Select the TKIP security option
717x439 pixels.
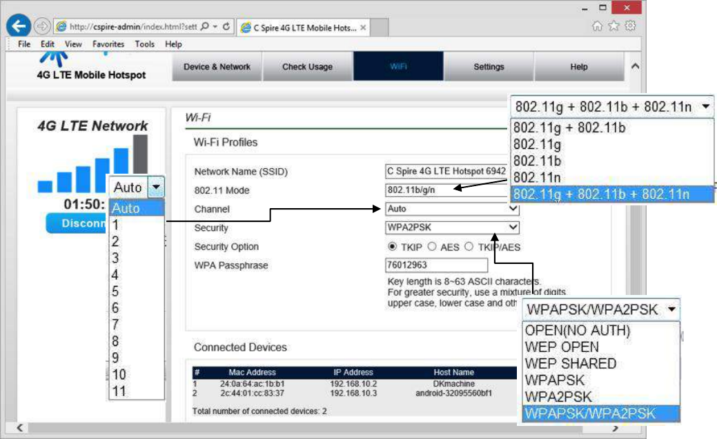[392, 247]
